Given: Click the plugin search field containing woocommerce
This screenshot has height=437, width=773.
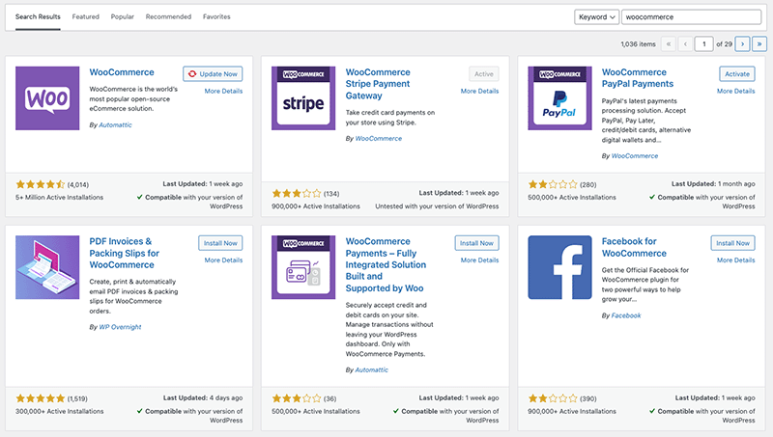Looking at the screenshot, I should click(691, 16).
